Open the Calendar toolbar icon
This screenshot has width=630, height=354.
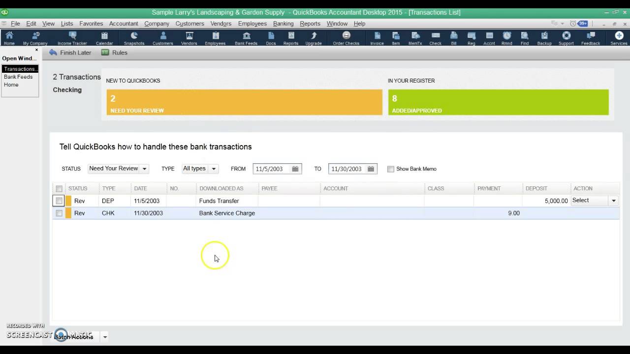[x=104, y=38]
